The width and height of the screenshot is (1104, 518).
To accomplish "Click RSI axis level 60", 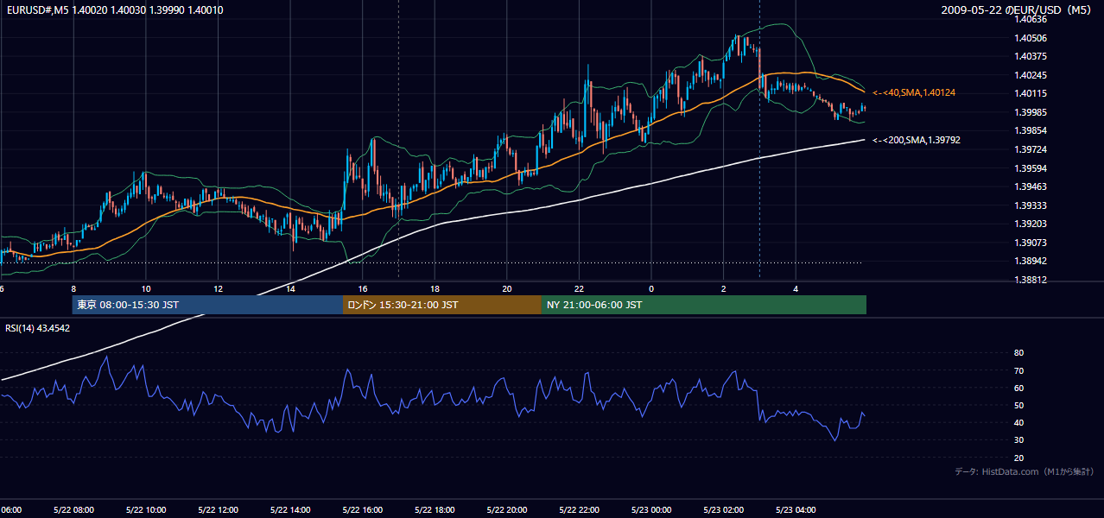I will [x=1018, y=388].
